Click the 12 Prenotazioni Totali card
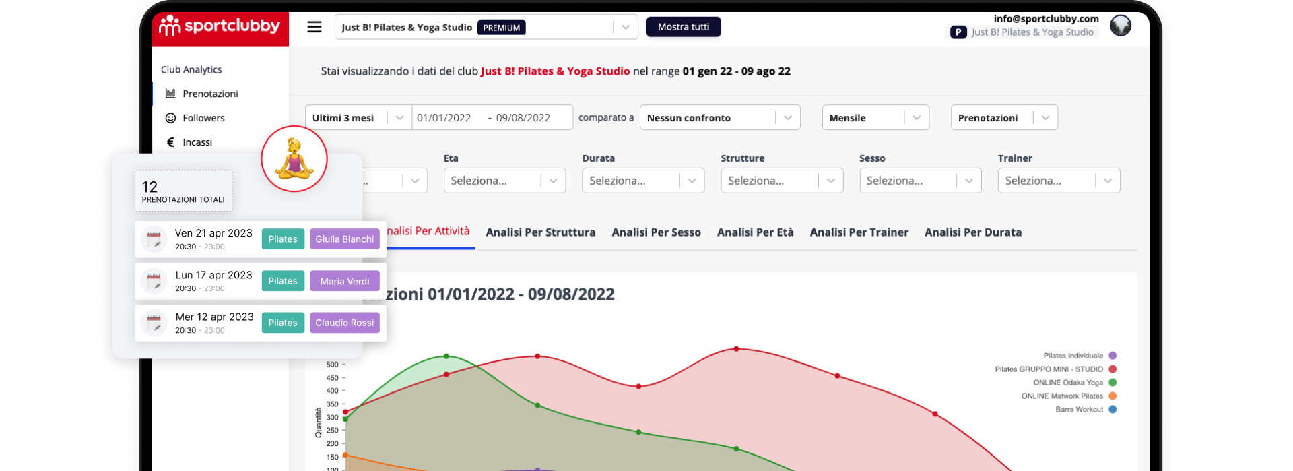 (183, 191)
